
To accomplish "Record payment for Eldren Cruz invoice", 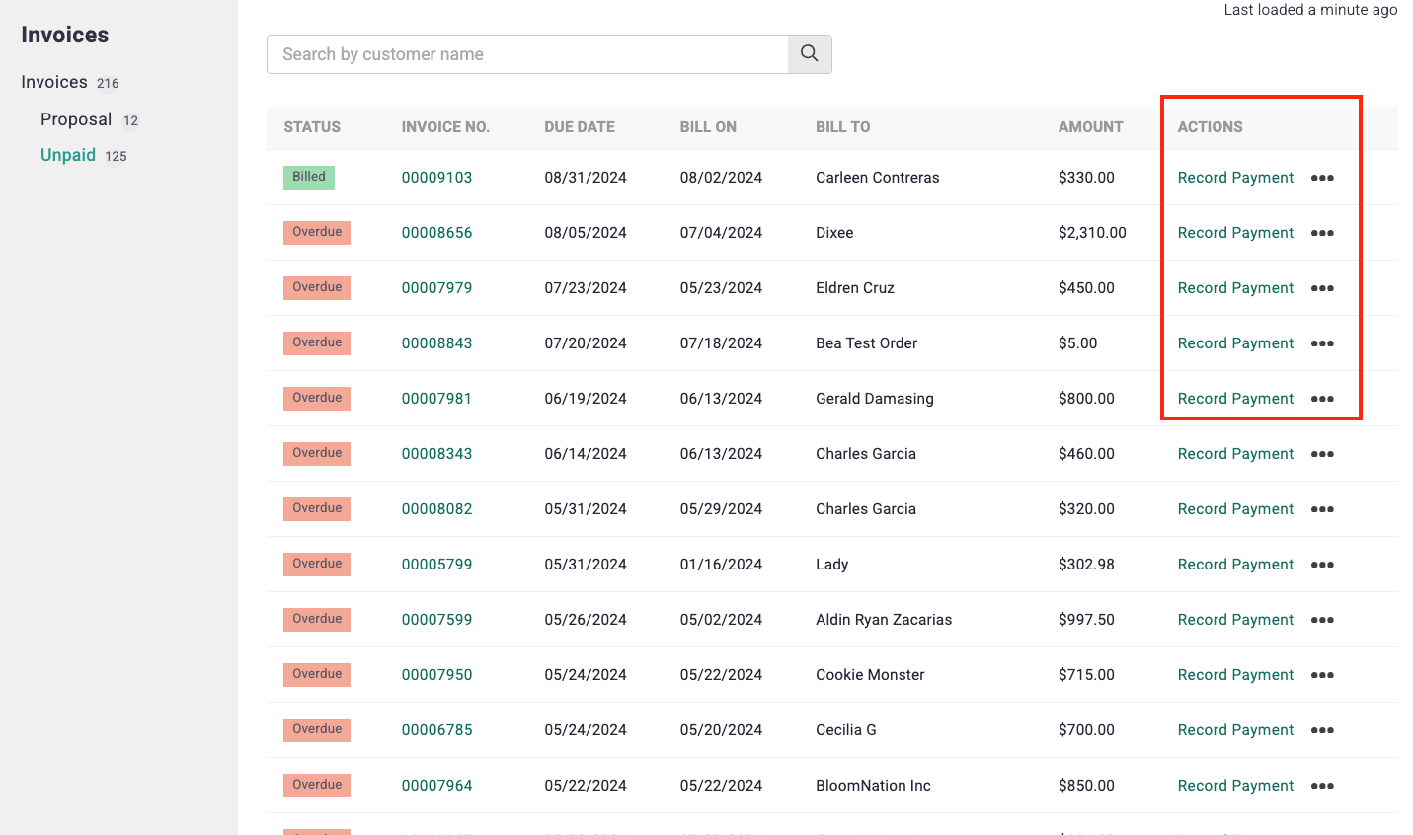I will coord(1235,288).
